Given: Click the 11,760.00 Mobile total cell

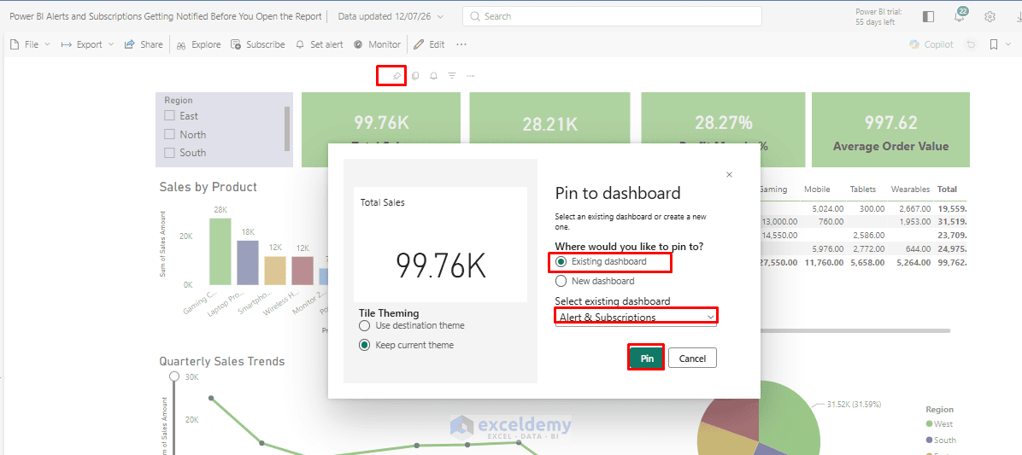Looking at the screenshot, I should [x=824, y=262].
